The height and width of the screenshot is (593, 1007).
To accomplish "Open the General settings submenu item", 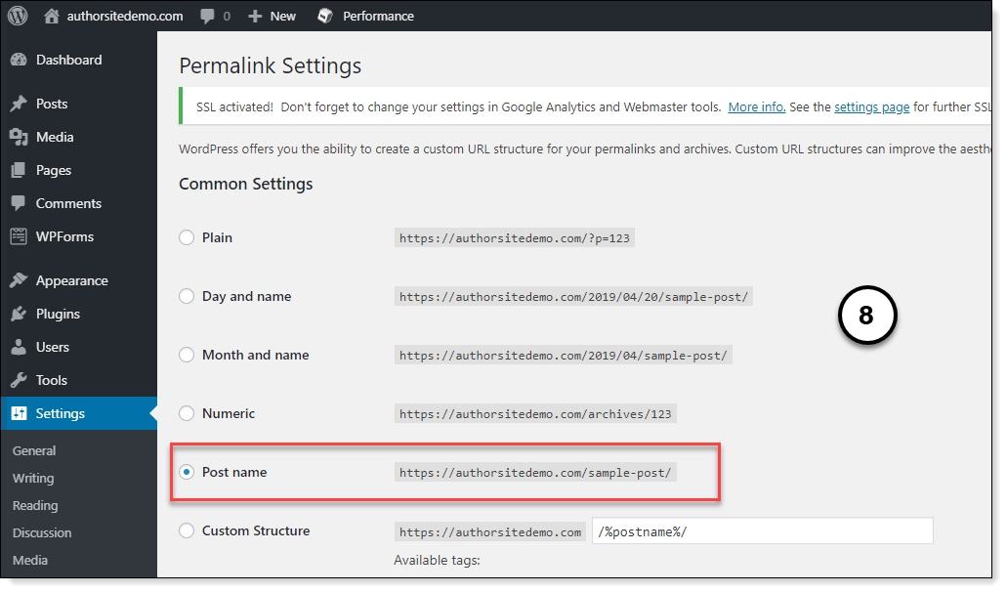I will pyautogui.click(x=34, y=450).
